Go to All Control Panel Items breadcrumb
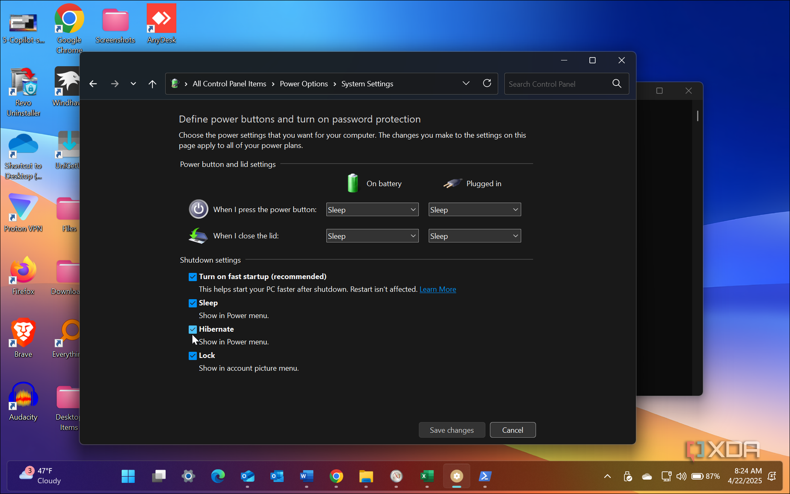Viewport: 790px width, 494px height. (229, 83)
